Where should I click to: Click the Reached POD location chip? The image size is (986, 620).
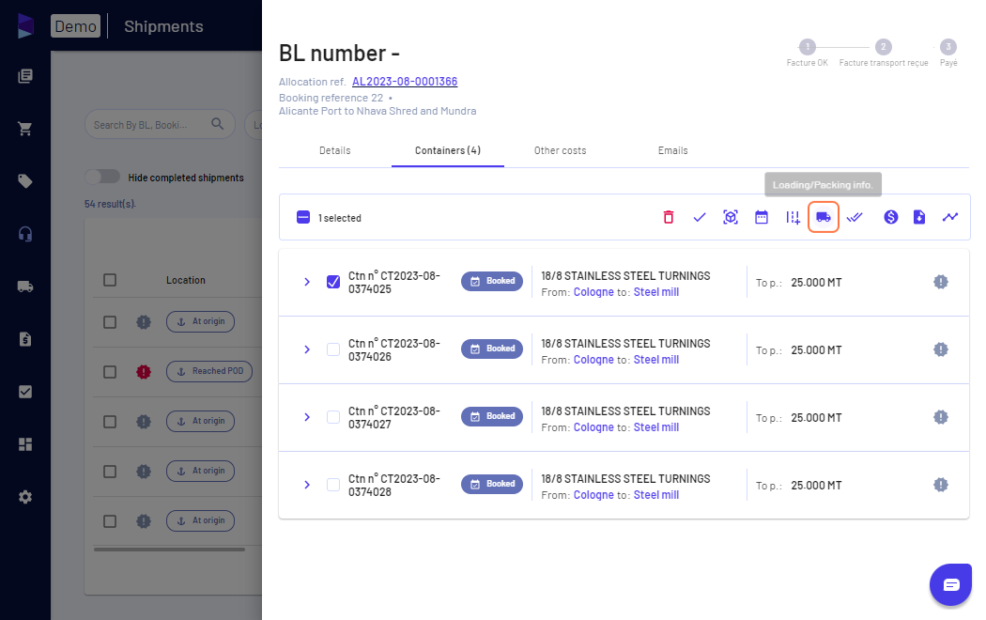point(209,372)
